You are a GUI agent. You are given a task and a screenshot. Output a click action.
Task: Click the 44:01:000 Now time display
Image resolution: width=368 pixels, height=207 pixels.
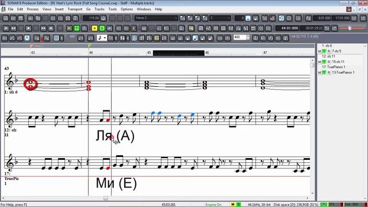point(287,28)
